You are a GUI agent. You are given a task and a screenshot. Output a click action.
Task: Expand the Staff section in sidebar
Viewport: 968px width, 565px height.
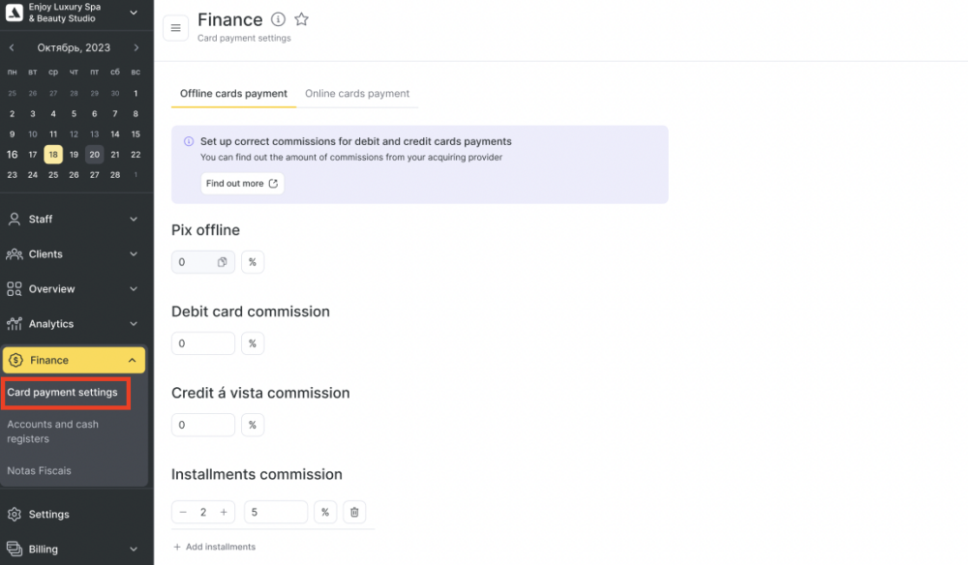(74, 219)
